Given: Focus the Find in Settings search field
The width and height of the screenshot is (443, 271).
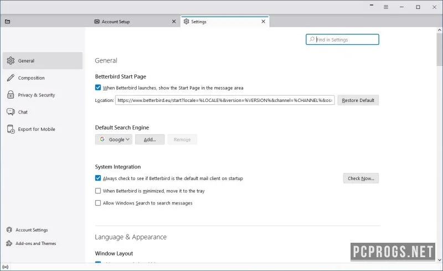Looking at the screenshot, I should coord(342,39).
